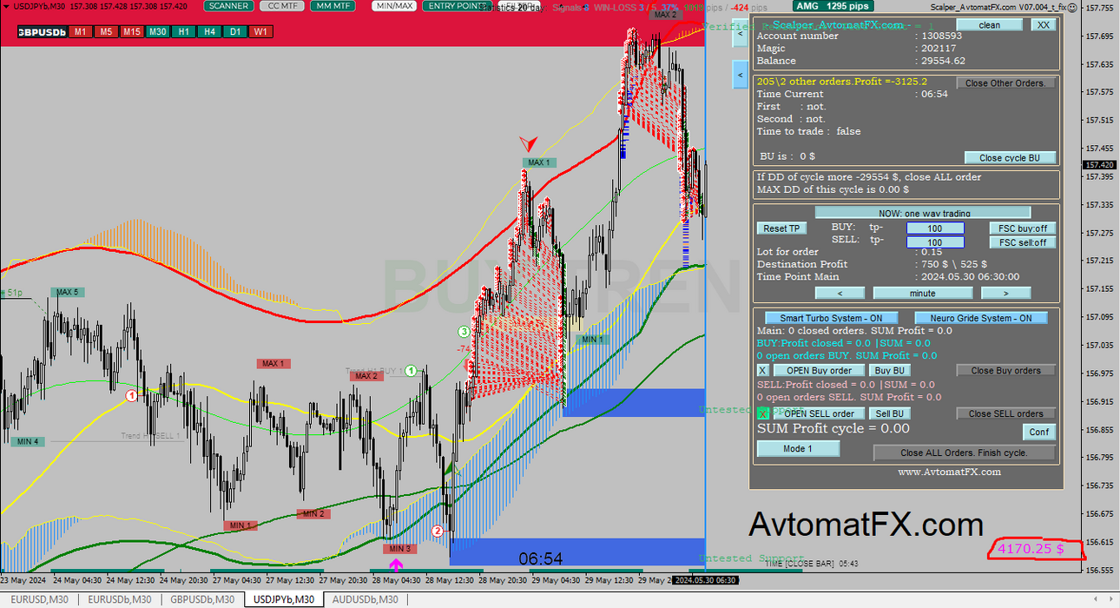Open the www.AvtomatFX.com link
Screen dimensions: 1120x608
point(949,472)
